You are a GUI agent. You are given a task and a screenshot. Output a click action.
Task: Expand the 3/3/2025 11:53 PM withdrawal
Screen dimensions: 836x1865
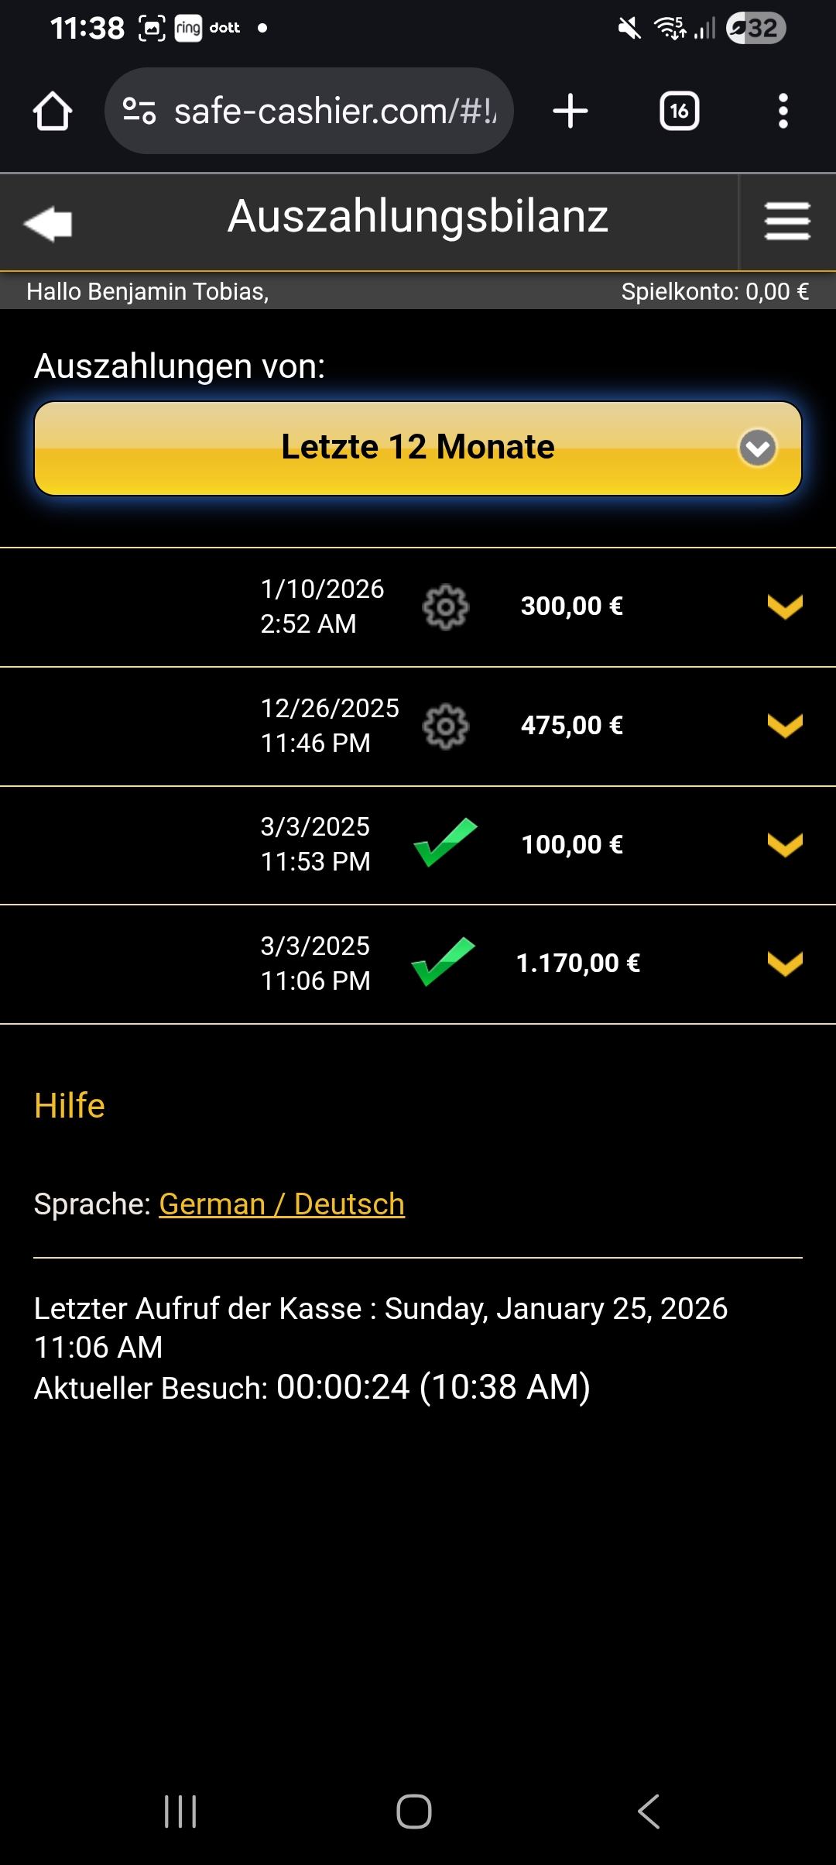tap(785, 844)
